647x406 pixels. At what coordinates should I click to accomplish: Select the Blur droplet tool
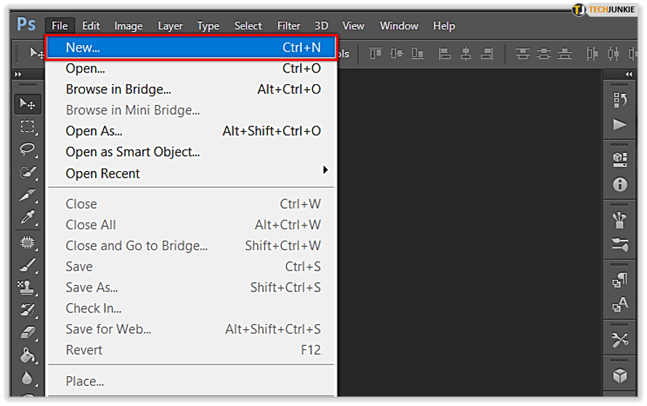tap(28, 378)
